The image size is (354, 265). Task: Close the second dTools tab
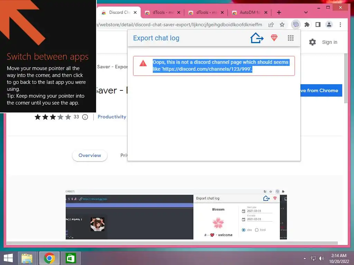pos(222,12)
